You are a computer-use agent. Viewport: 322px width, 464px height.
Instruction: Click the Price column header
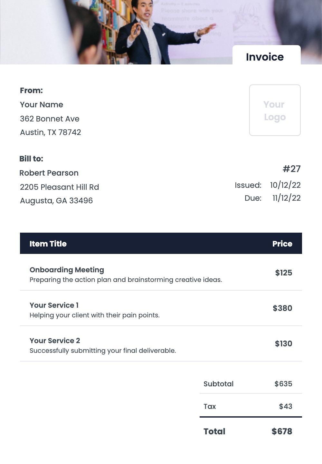(282, 244)
